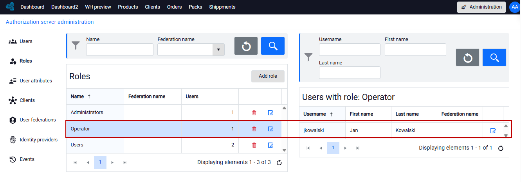This screenshot has height=182, width=521.
Task: Open Dashboard2 in top navigation
Action: click(65, 7)
